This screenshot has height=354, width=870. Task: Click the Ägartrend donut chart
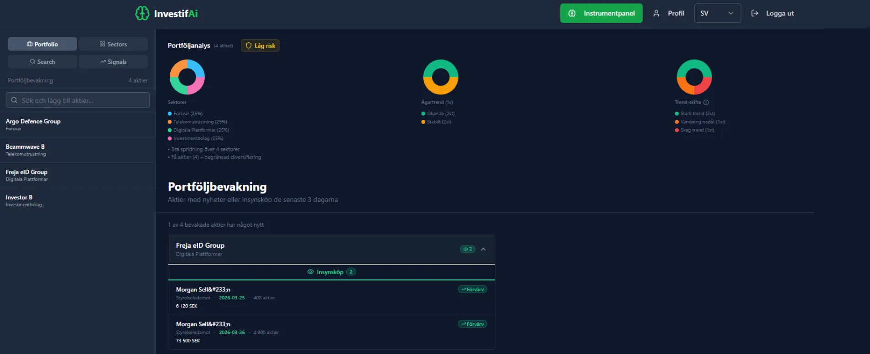coord(441,77)
